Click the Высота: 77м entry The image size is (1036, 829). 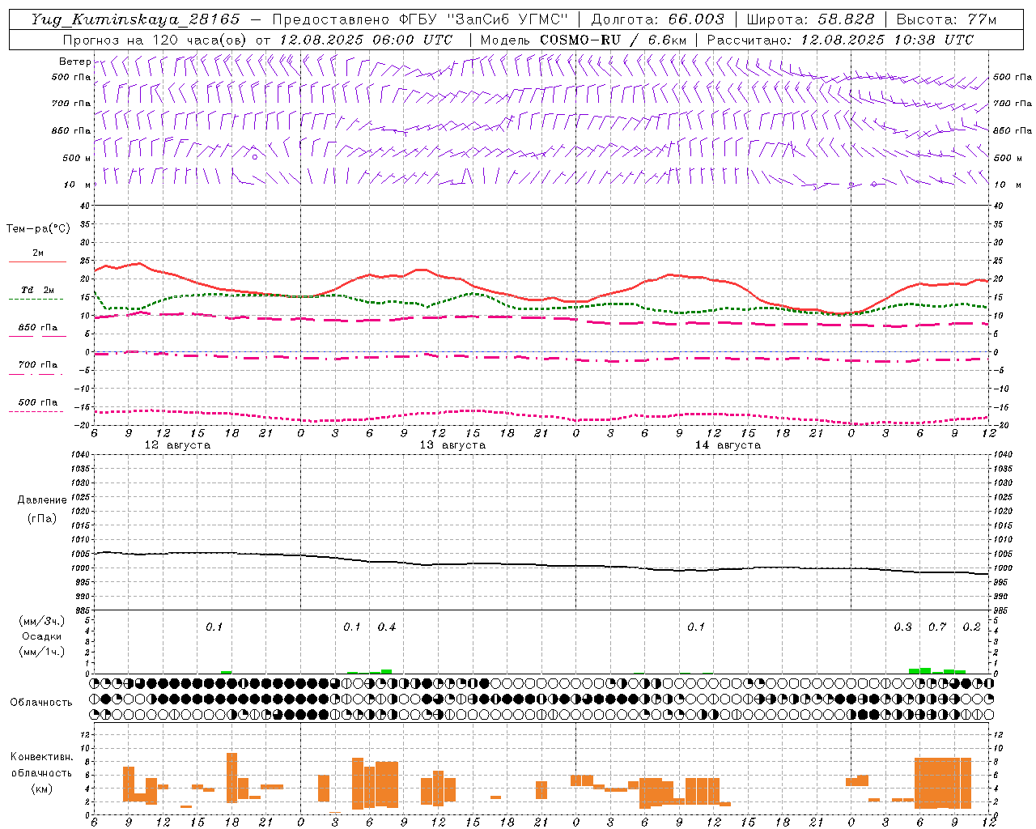[946, 19]
